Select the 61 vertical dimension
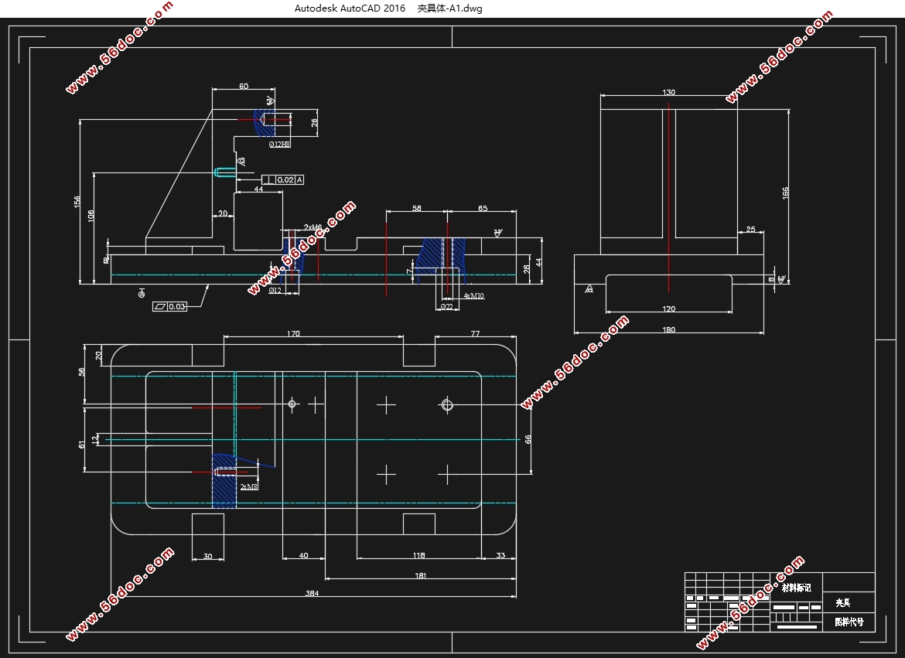Screen dimensions: 905x658 81,444
